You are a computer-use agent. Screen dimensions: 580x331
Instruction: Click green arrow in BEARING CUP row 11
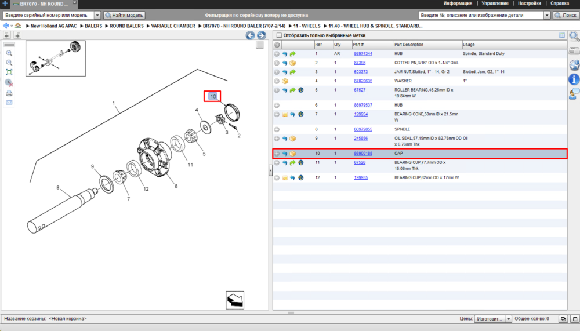pyautogui.click(x=292, y=163)
